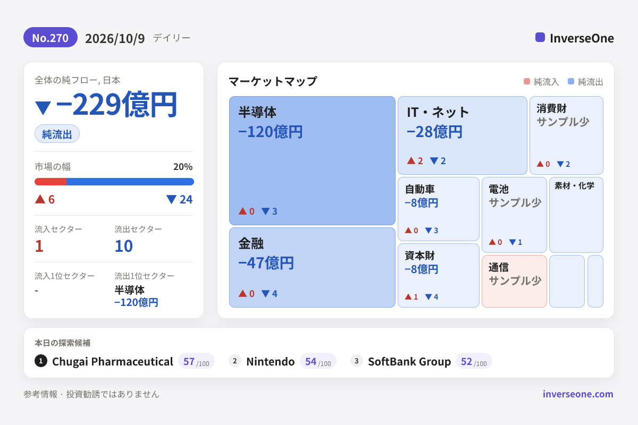Select the 素材・化学 sector tile
Screen dimensions: 638x425
(x=576, y=215)
